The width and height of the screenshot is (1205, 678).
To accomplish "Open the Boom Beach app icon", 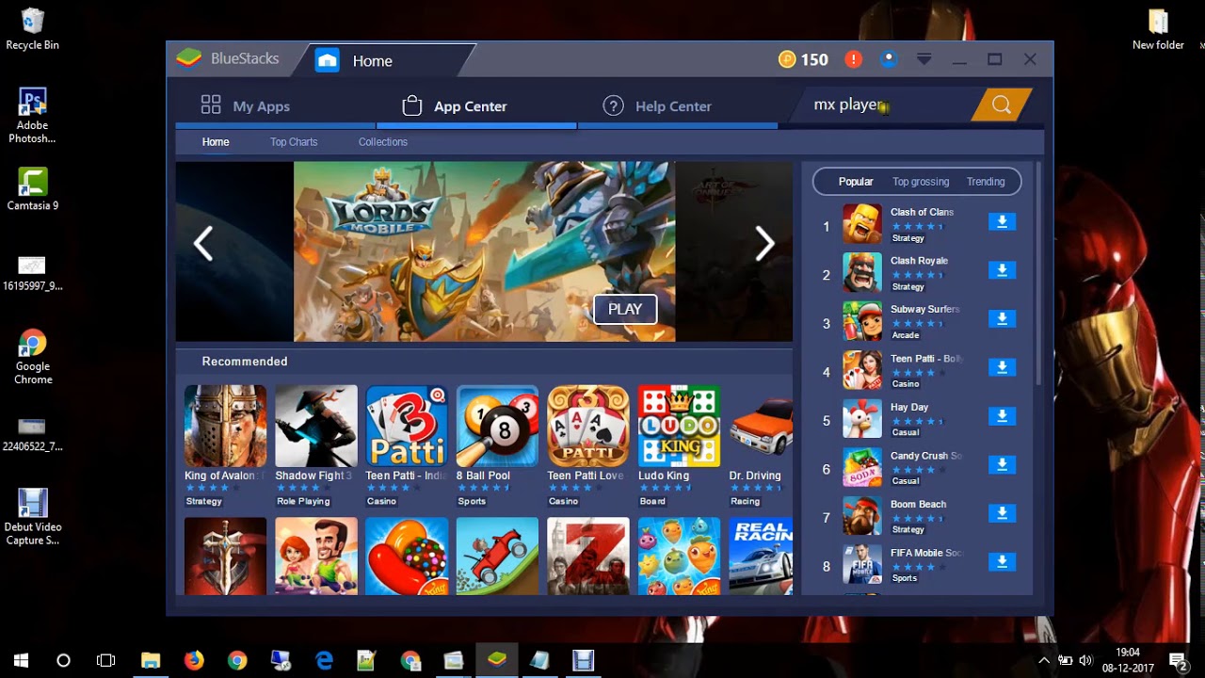I will (862, 516).
